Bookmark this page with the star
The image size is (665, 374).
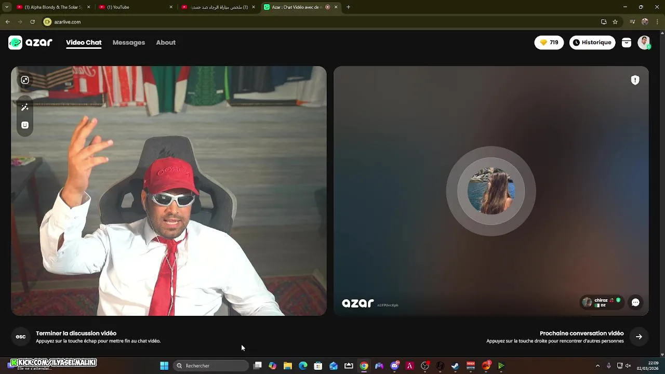(x=615, y=22)
